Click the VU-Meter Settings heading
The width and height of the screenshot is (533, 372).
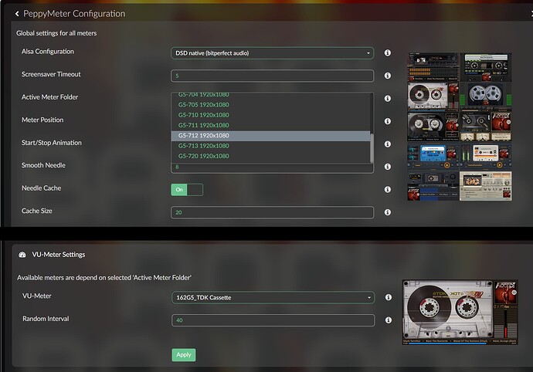coord(59,255)
